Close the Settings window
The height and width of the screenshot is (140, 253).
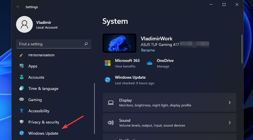tap(237, 4)
